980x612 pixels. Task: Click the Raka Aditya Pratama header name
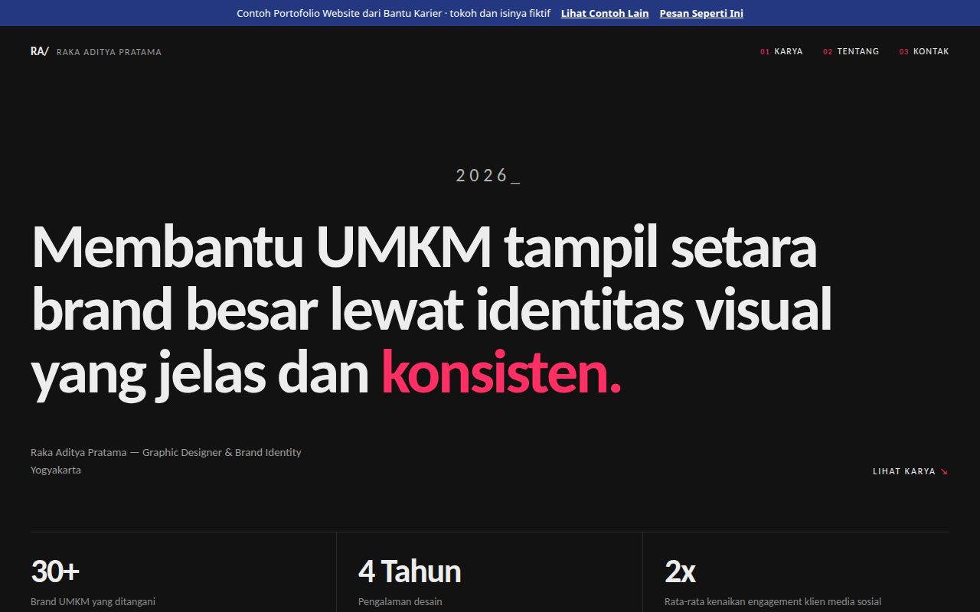coord(109,52)
